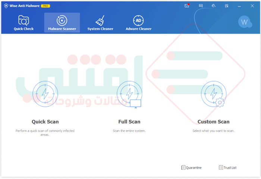The height and width of the screenshot is (179, 261).
Task: Minimize the Wise Anti Malware window
Action: tap(239, 6)
